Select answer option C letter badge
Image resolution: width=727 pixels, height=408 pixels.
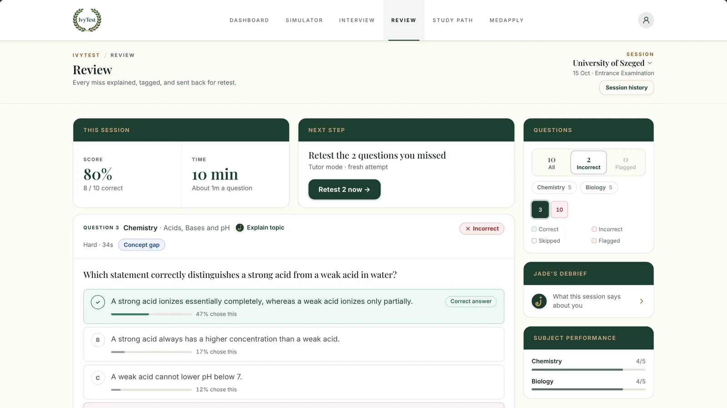[98, 378]
